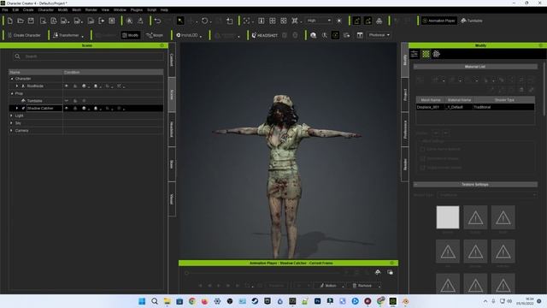Screen dimensions: 547x308
Task: Open the Animation Player panel
Action: pos(438,21)
